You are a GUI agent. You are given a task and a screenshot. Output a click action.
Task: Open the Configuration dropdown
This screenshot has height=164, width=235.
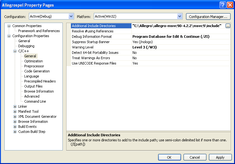pyautogui.click(x=71, y=16)
